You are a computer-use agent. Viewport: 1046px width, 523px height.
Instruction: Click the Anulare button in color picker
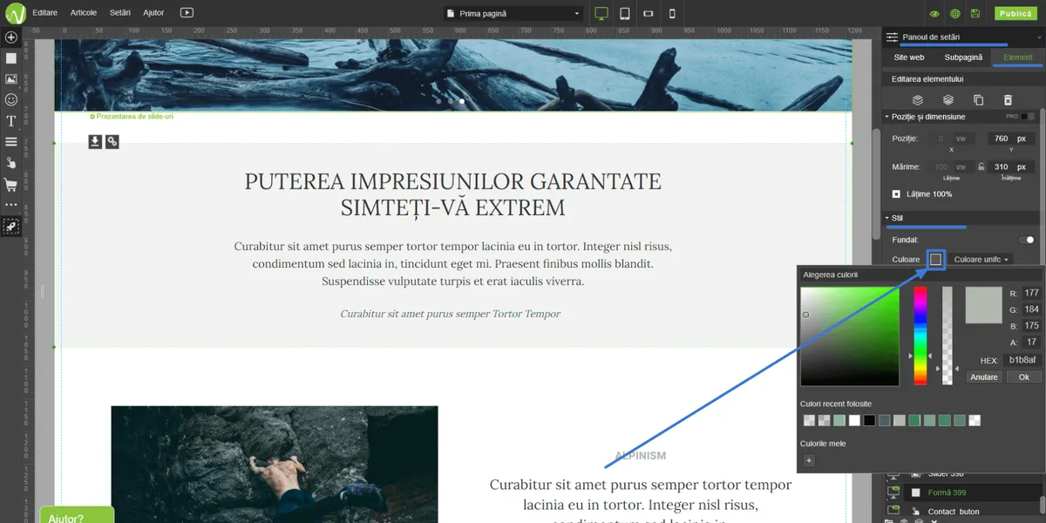pos(984,377)
